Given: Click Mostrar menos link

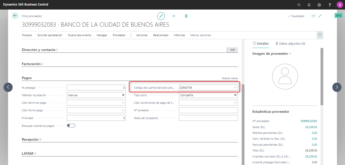Looking at the screenshot, I should tap(230, 78).
